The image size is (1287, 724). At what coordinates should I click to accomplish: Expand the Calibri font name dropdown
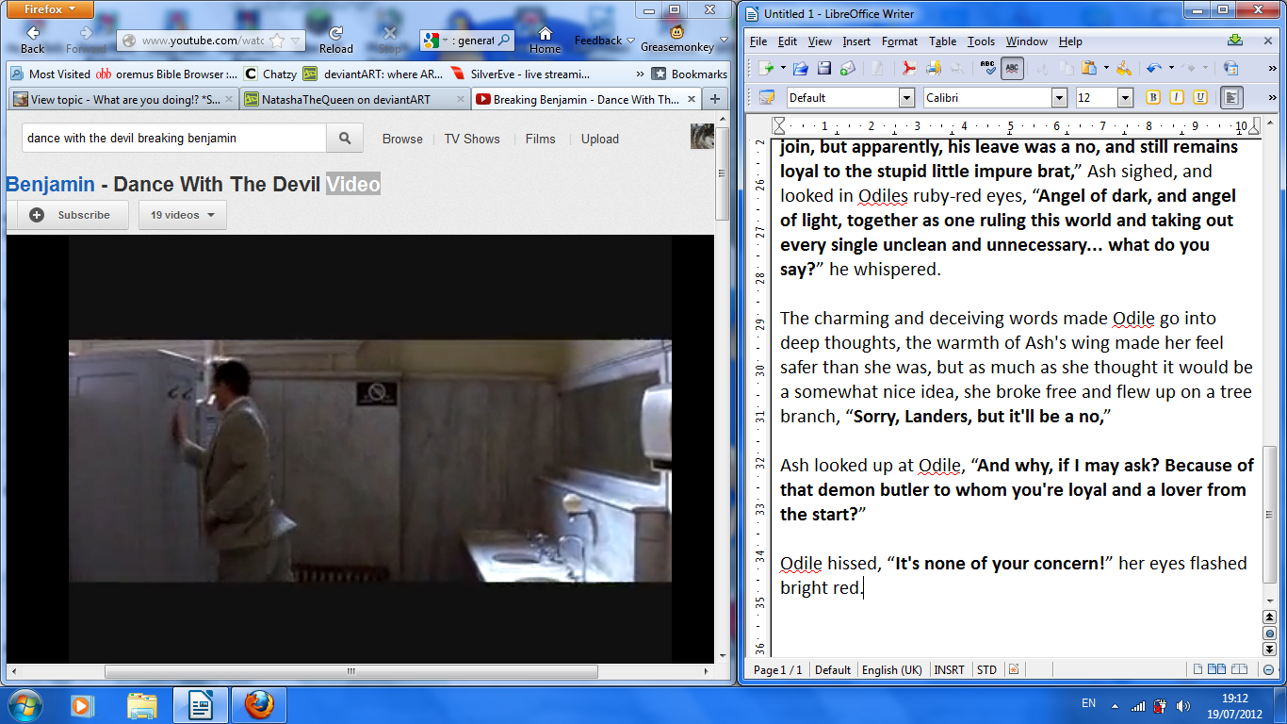[1059, 97]
